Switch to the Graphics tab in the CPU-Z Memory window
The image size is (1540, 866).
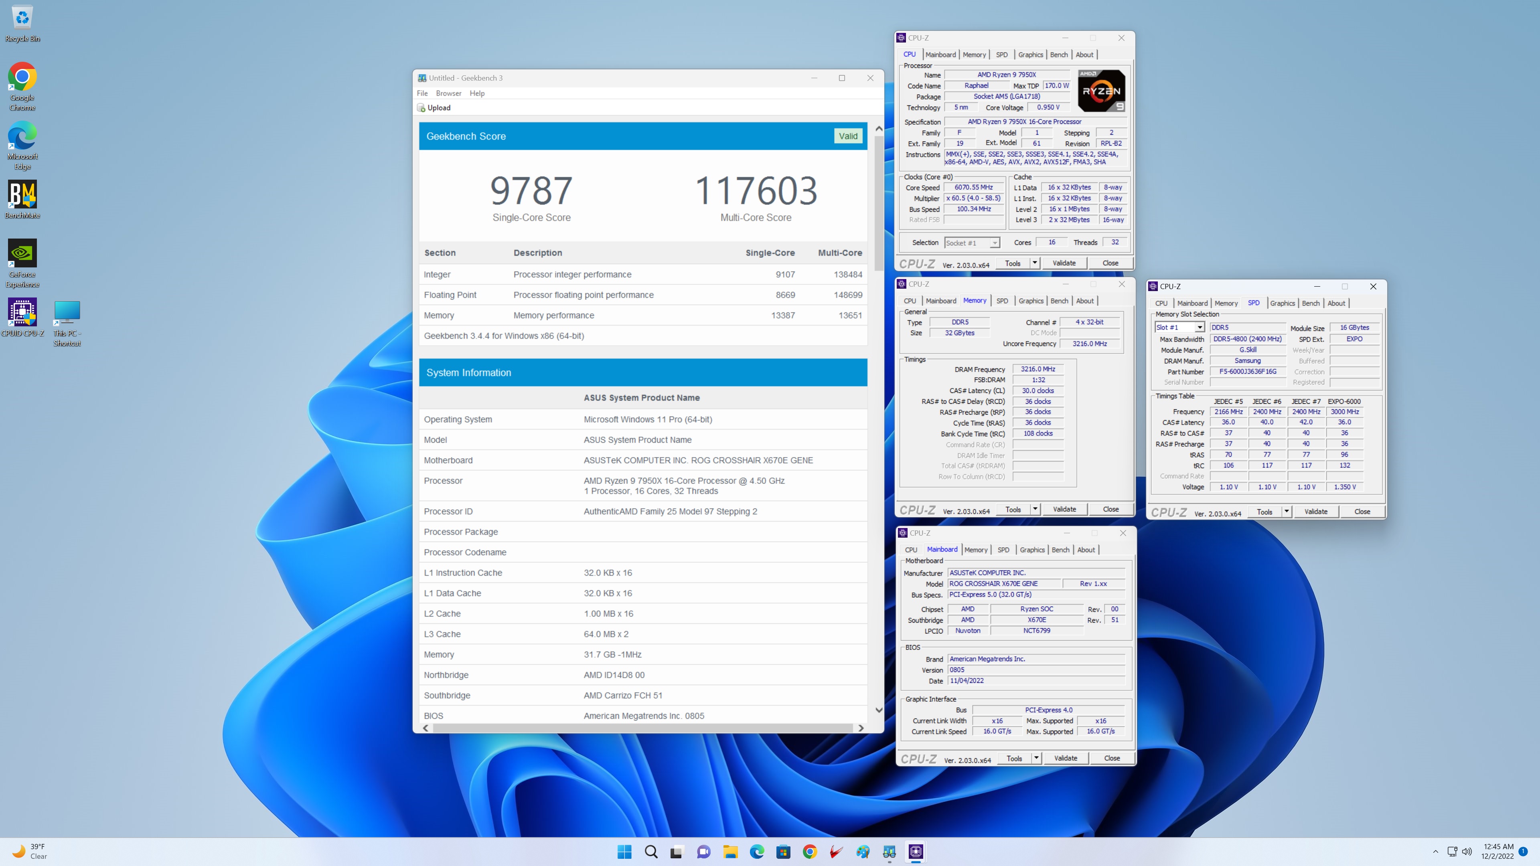click(1031, 301)
